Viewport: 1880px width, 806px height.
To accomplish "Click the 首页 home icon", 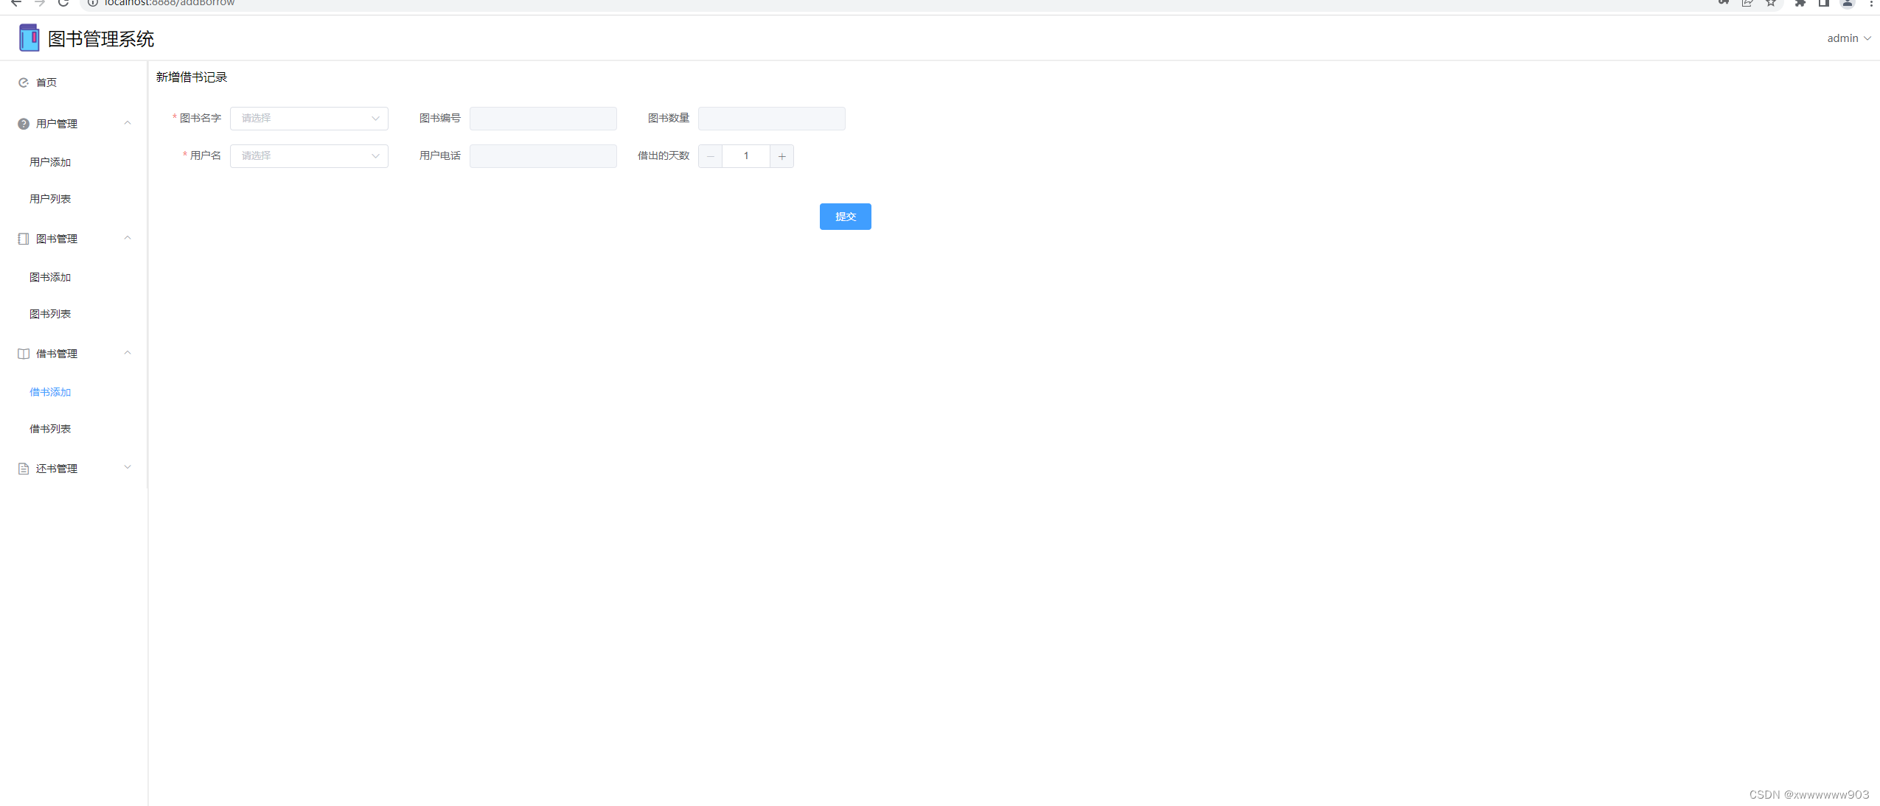I will pyautogui.click(x=24, y=83).
